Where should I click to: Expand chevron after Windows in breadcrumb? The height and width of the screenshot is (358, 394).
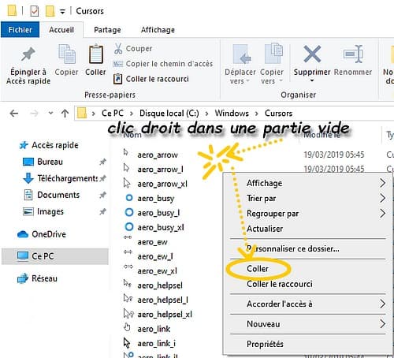point(257,114)
